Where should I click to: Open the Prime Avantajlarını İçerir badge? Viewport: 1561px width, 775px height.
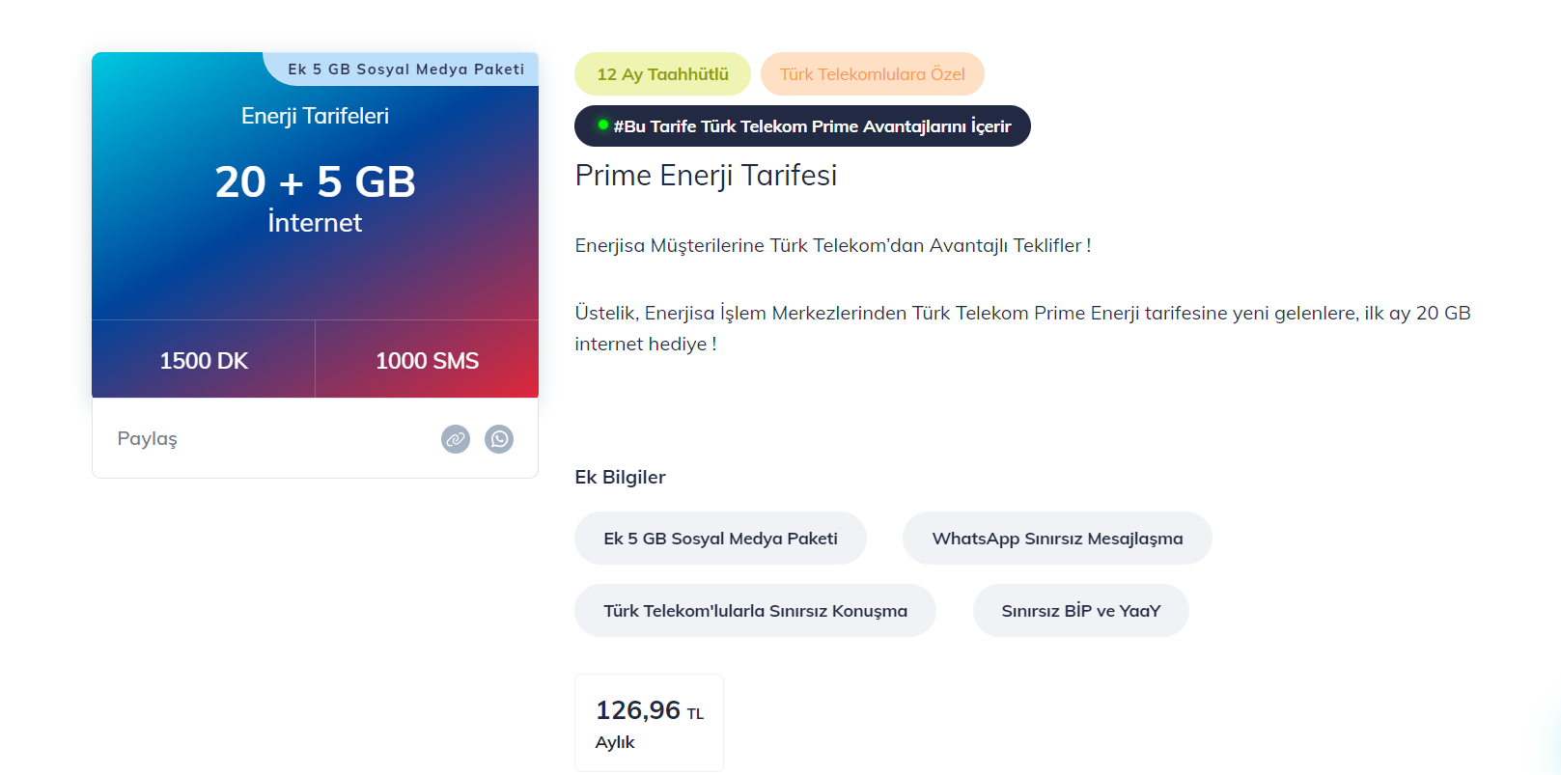[x=802, y=126]
